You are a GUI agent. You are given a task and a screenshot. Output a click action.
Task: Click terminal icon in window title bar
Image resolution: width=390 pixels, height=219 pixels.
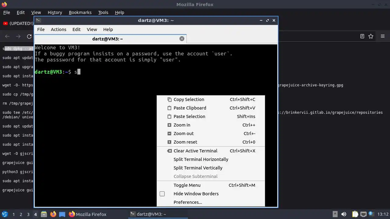[38, 20]
